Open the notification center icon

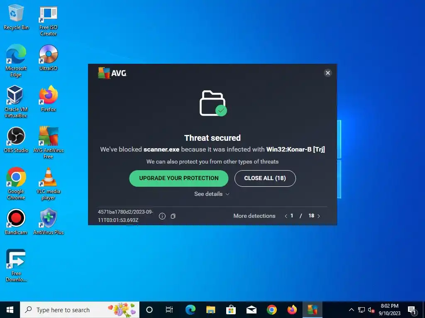(x=412, y=310)
